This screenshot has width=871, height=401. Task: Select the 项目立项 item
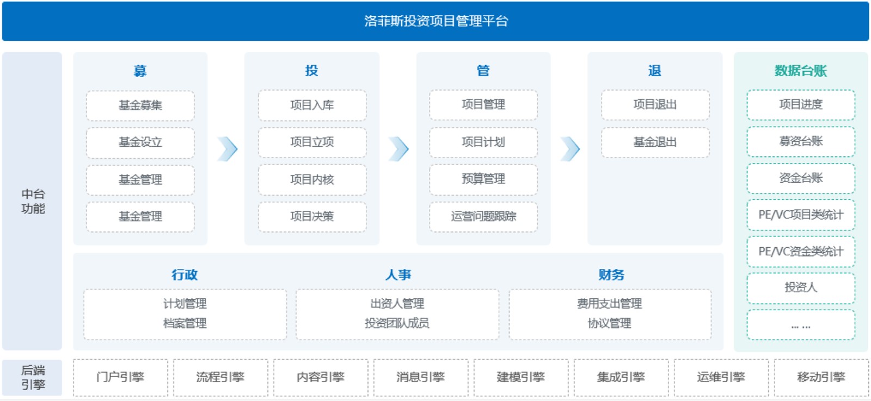pos(312,142)
